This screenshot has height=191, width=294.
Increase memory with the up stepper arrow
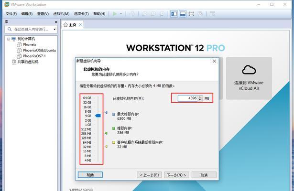click(x=200, y=96)
